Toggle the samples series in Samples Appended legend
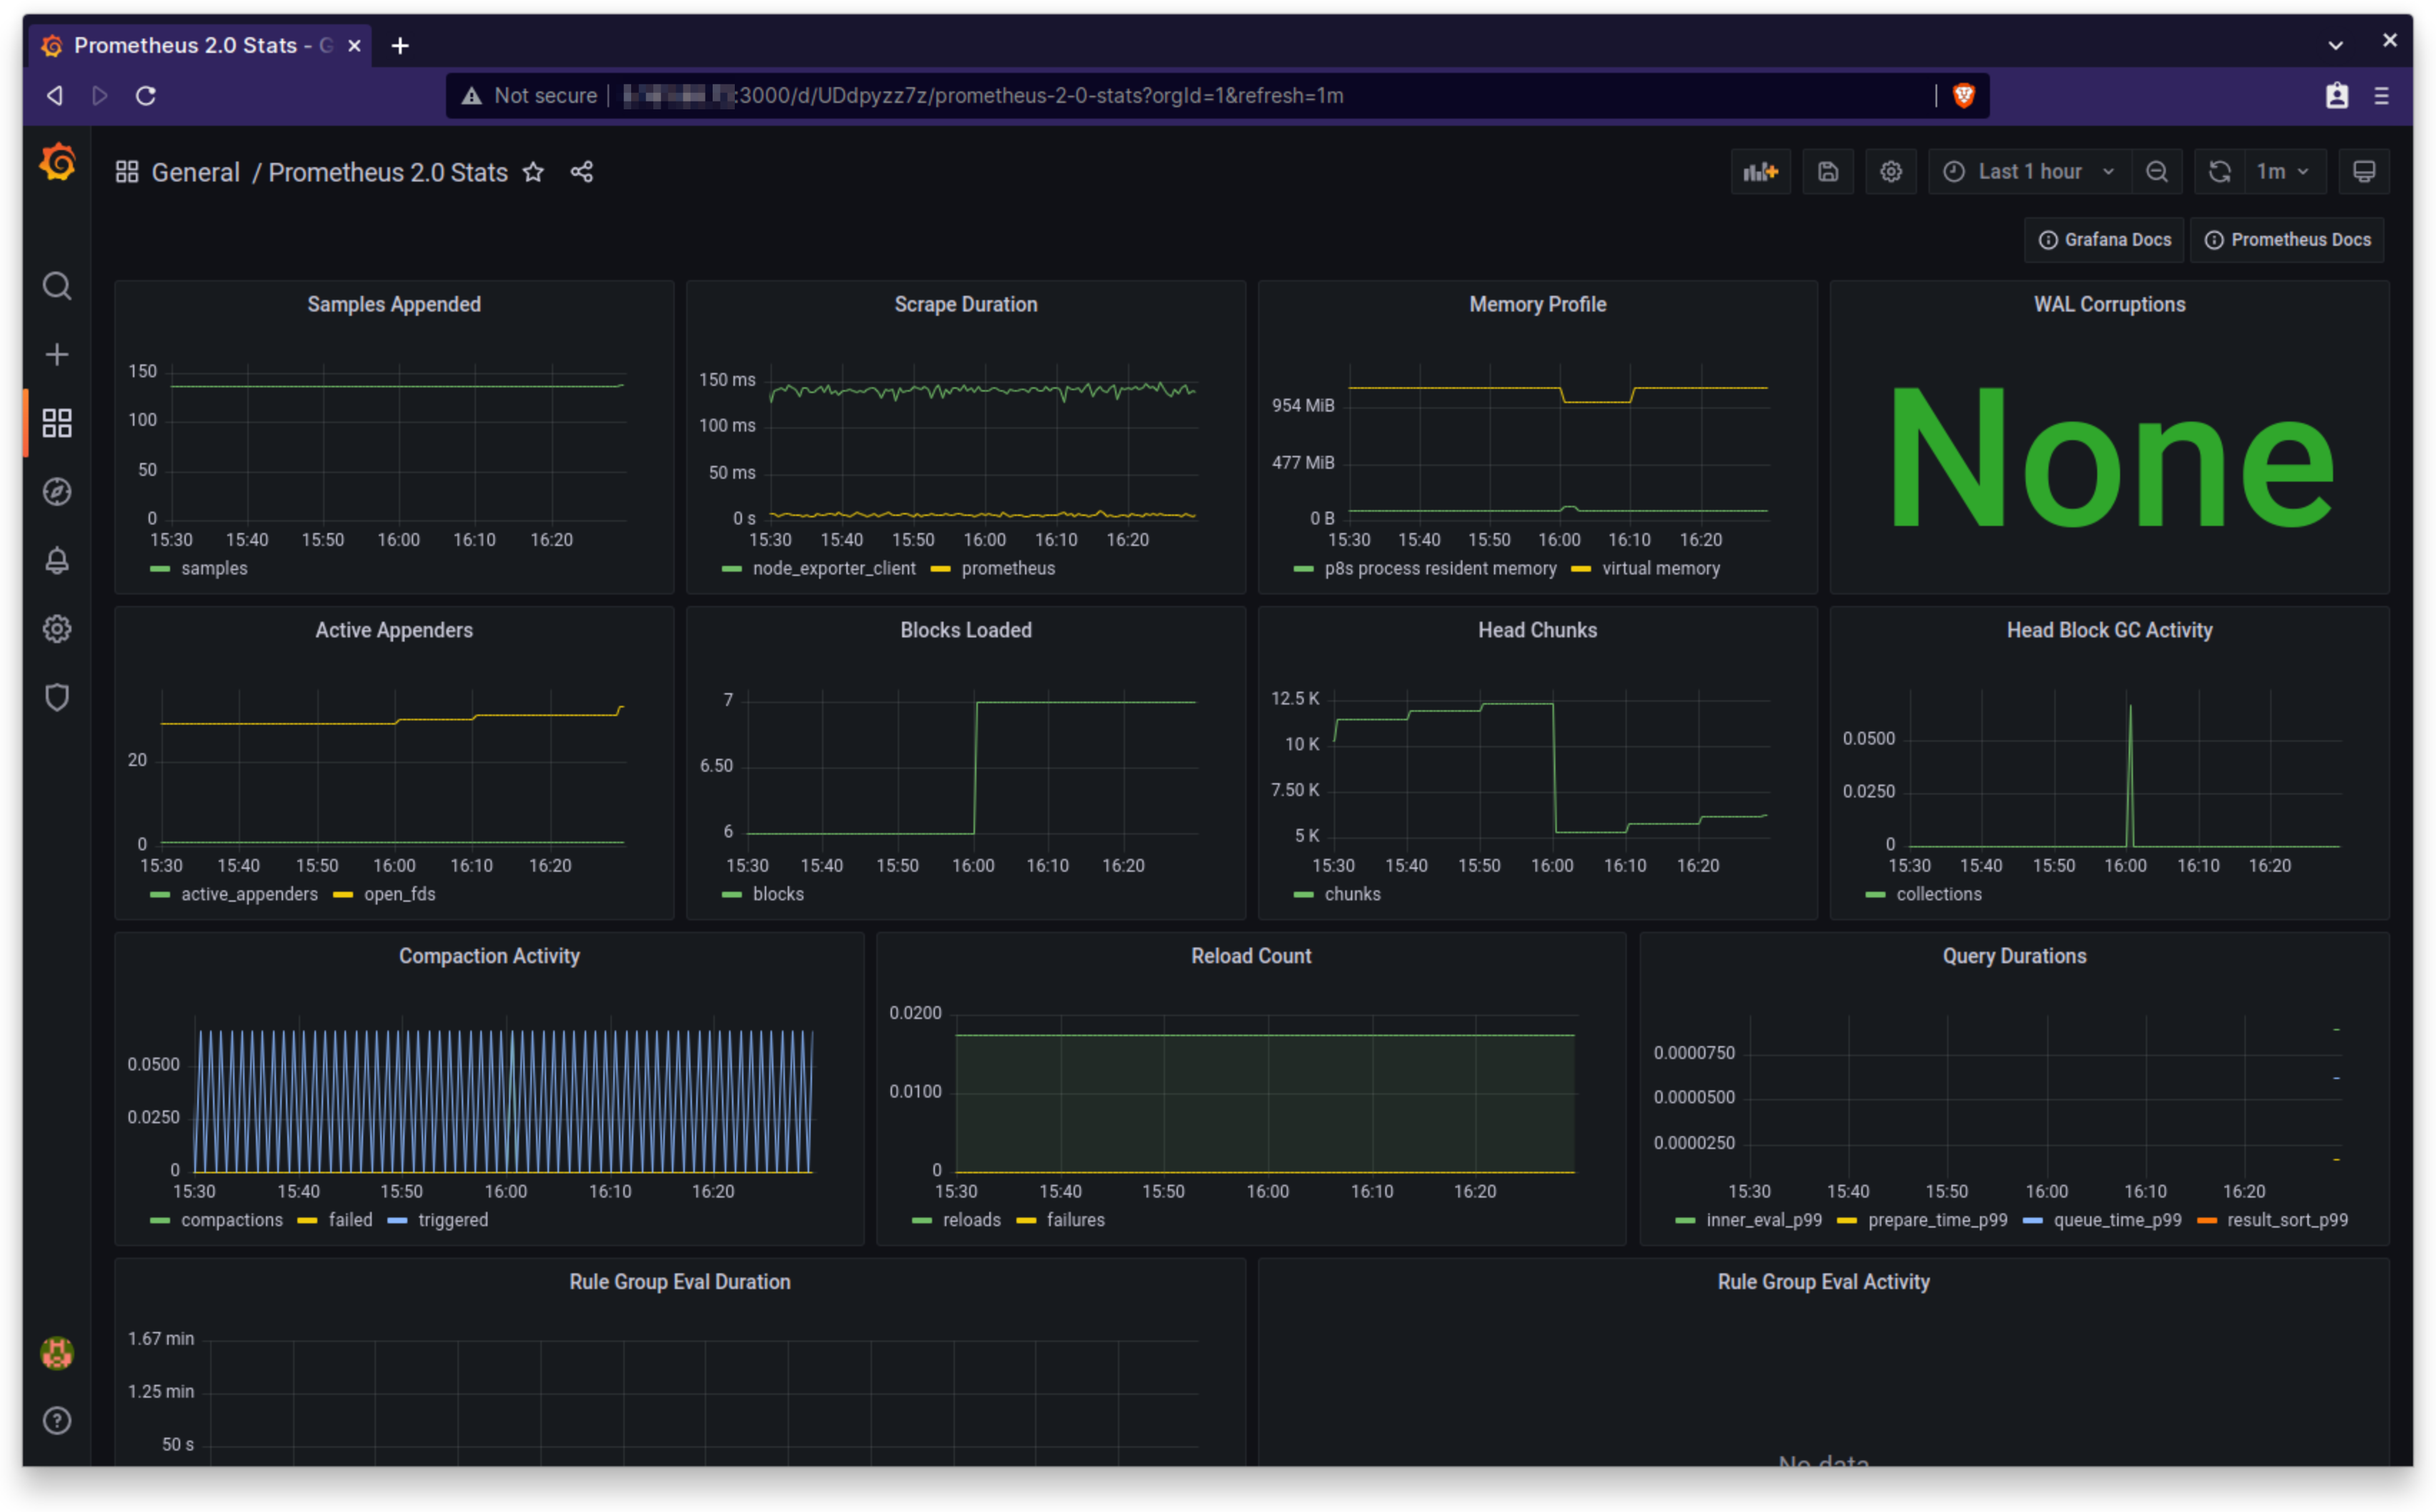Image resolution: width=2436 pixels, height=1512 pixels. click(x=214, y=568)
